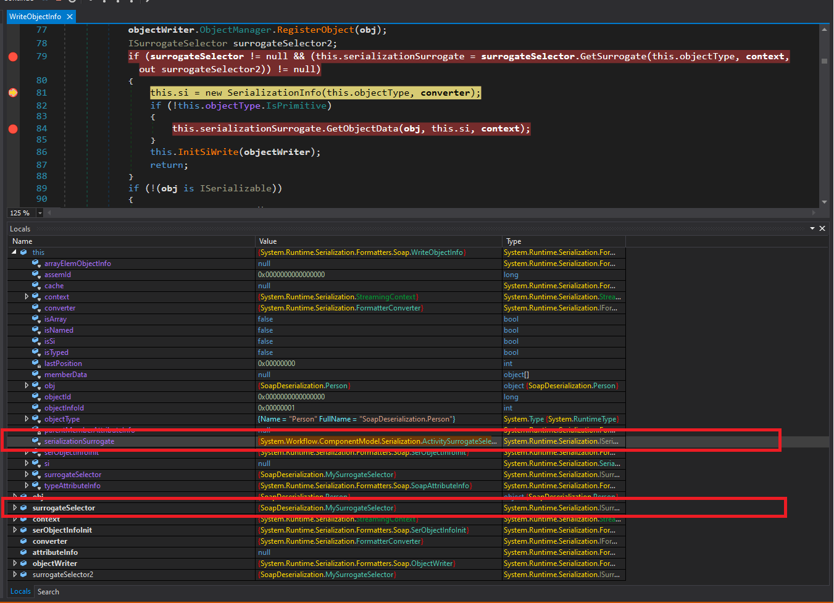The width and height of the screenshot is (834, 603).
Task: Expand the objectType field
Action: click(x=27, y=419)
